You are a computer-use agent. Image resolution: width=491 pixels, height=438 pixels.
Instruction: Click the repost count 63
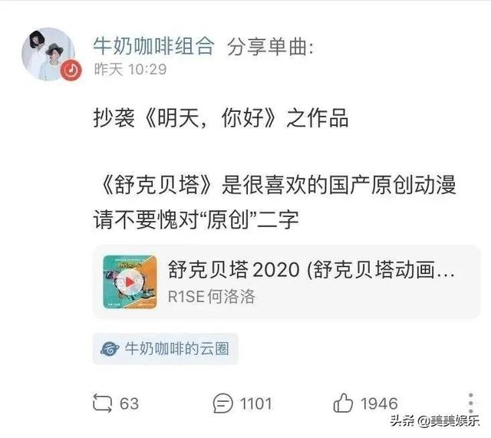tap(130, 403)
